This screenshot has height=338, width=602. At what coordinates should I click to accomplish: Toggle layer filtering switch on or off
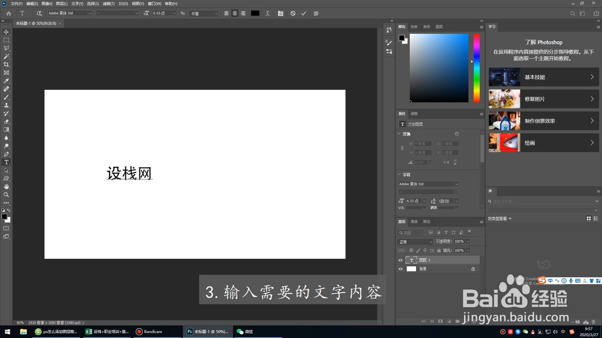pos(469,232)
